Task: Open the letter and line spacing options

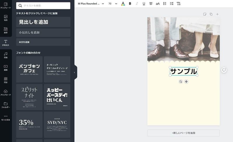Action: point(172,4)
